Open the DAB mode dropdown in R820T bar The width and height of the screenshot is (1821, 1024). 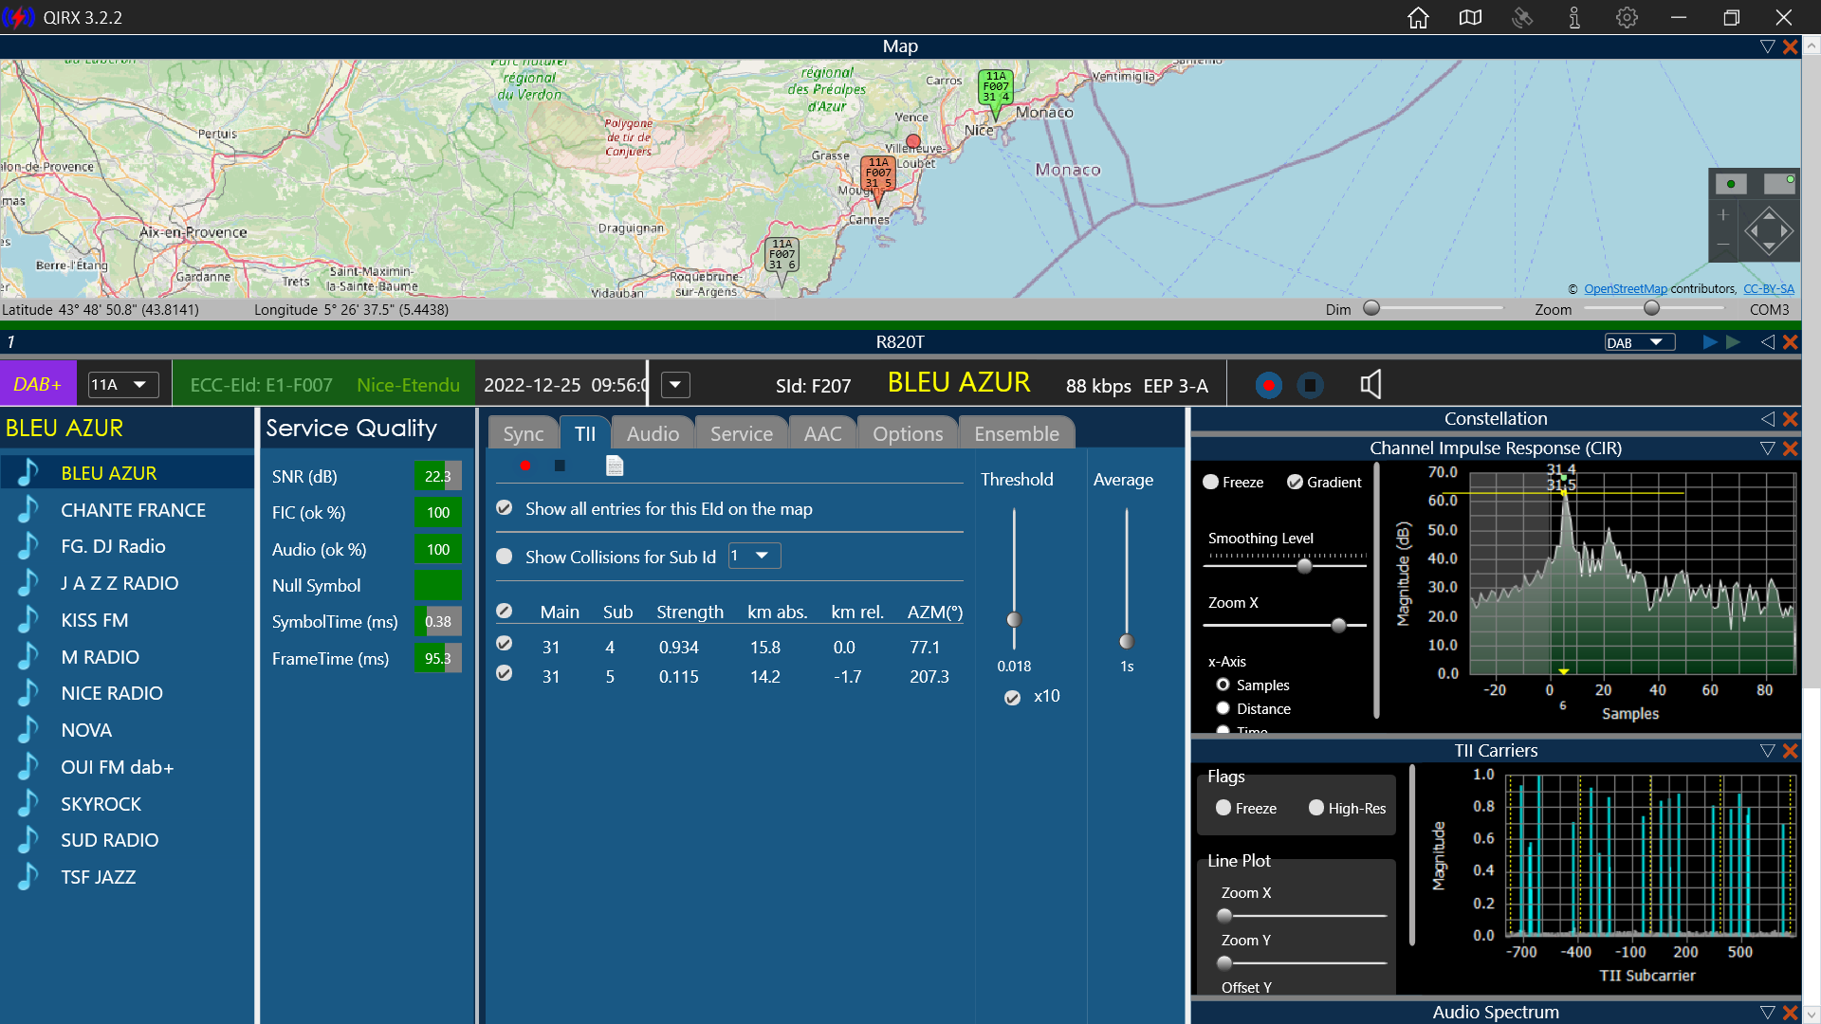click(x=1639, y=342)
